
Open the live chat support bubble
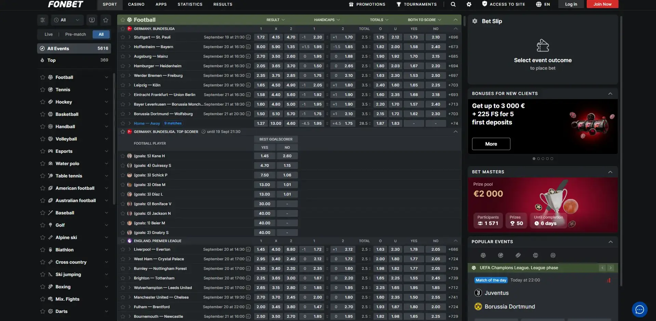pos(640,309)
